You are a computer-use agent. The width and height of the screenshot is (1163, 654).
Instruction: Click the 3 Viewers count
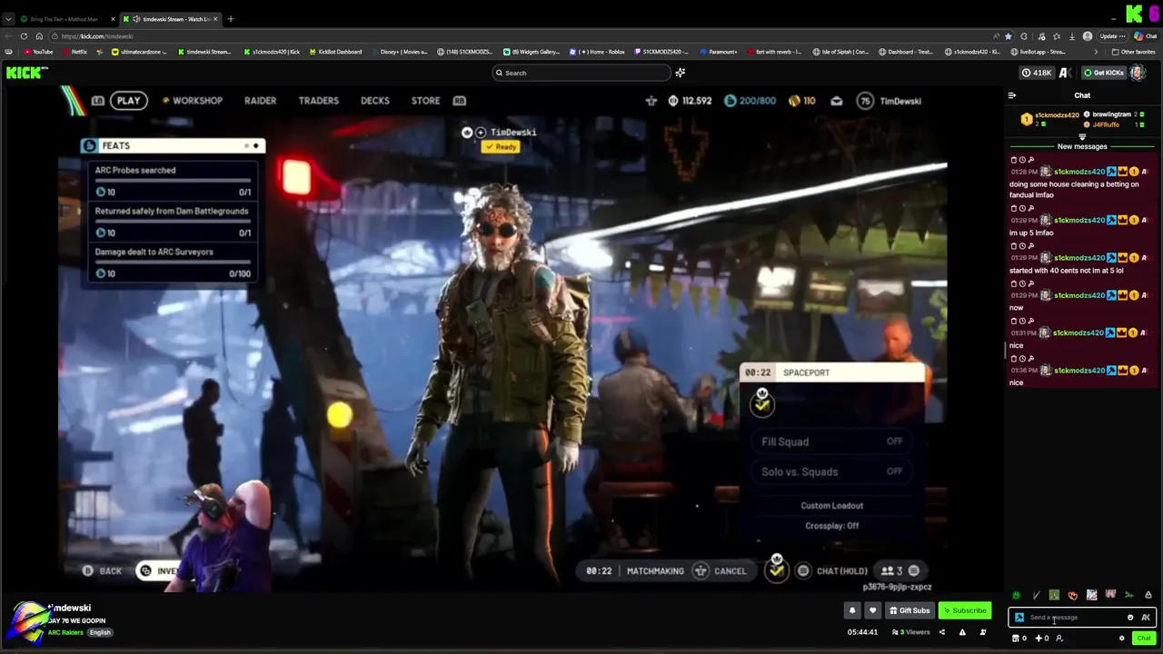coord(911,632)
